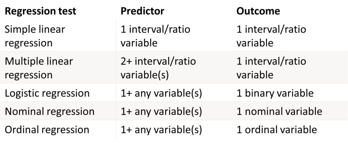Viewport: 348px width, 143px height.
Task: Click predictor cell in the Nominal regression row
Action: pyautogui.click(x=161, y=111)
